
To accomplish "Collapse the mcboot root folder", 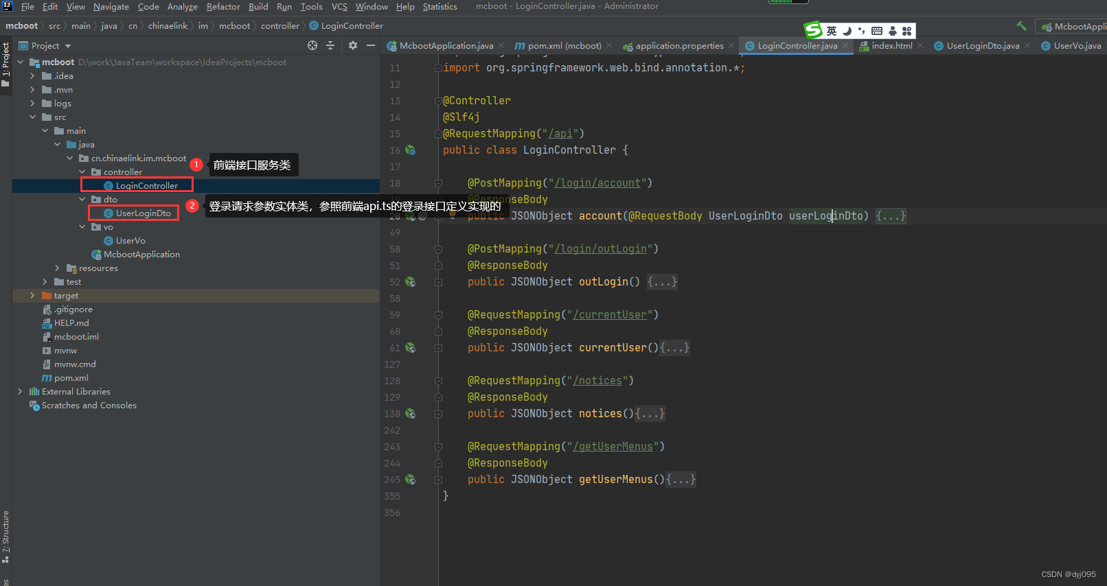I will pos(20,62).
